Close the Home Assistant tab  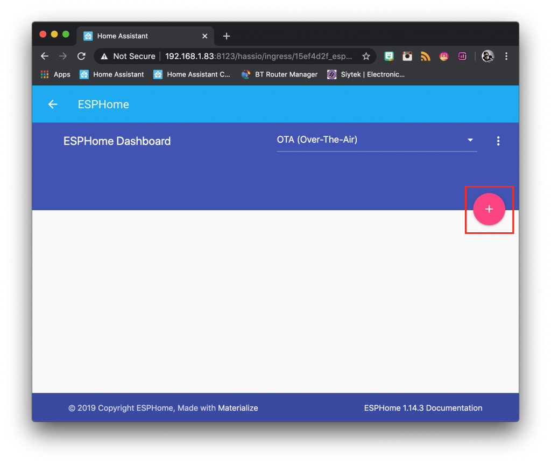coord(205,36)
